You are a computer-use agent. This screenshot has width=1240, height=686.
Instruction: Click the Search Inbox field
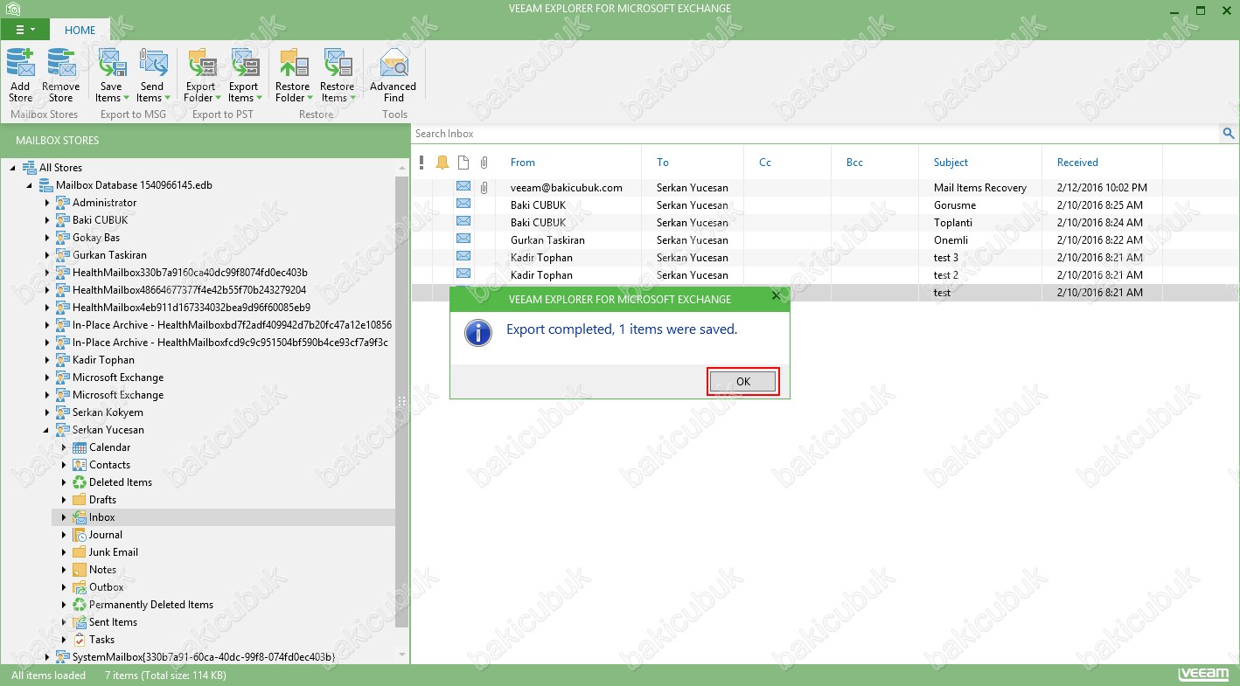[x=816, y=134]
